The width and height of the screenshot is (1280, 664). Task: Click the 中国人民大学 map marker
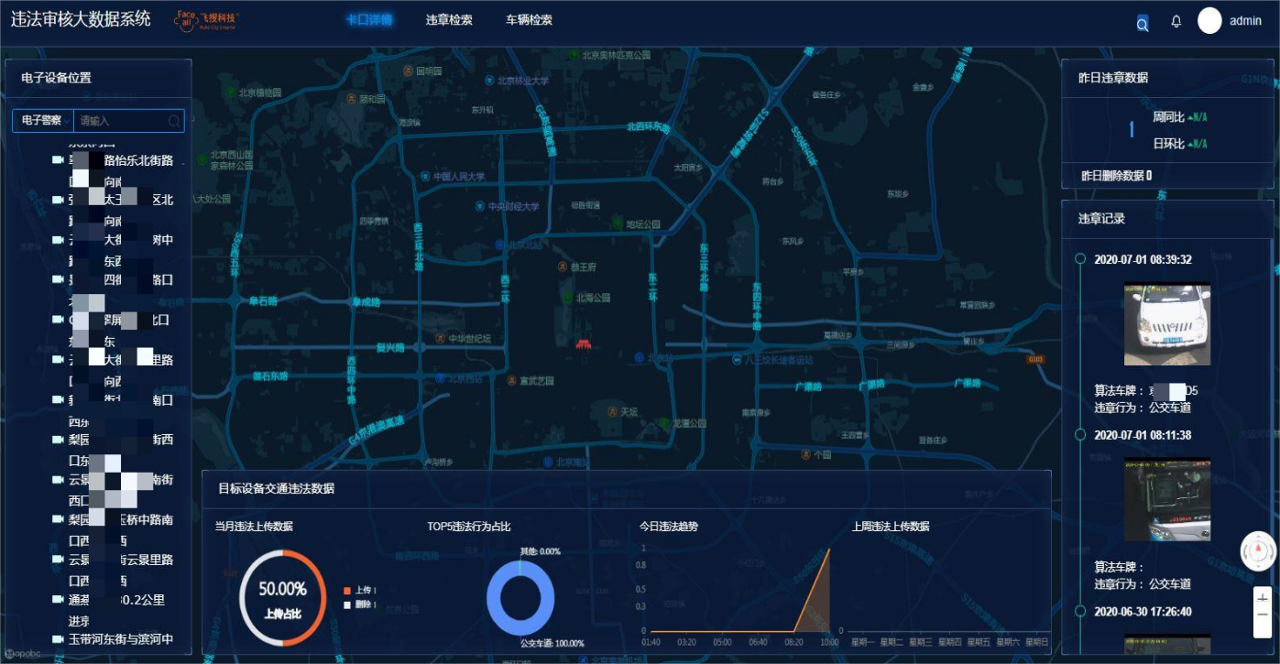(x=426, y=176)
